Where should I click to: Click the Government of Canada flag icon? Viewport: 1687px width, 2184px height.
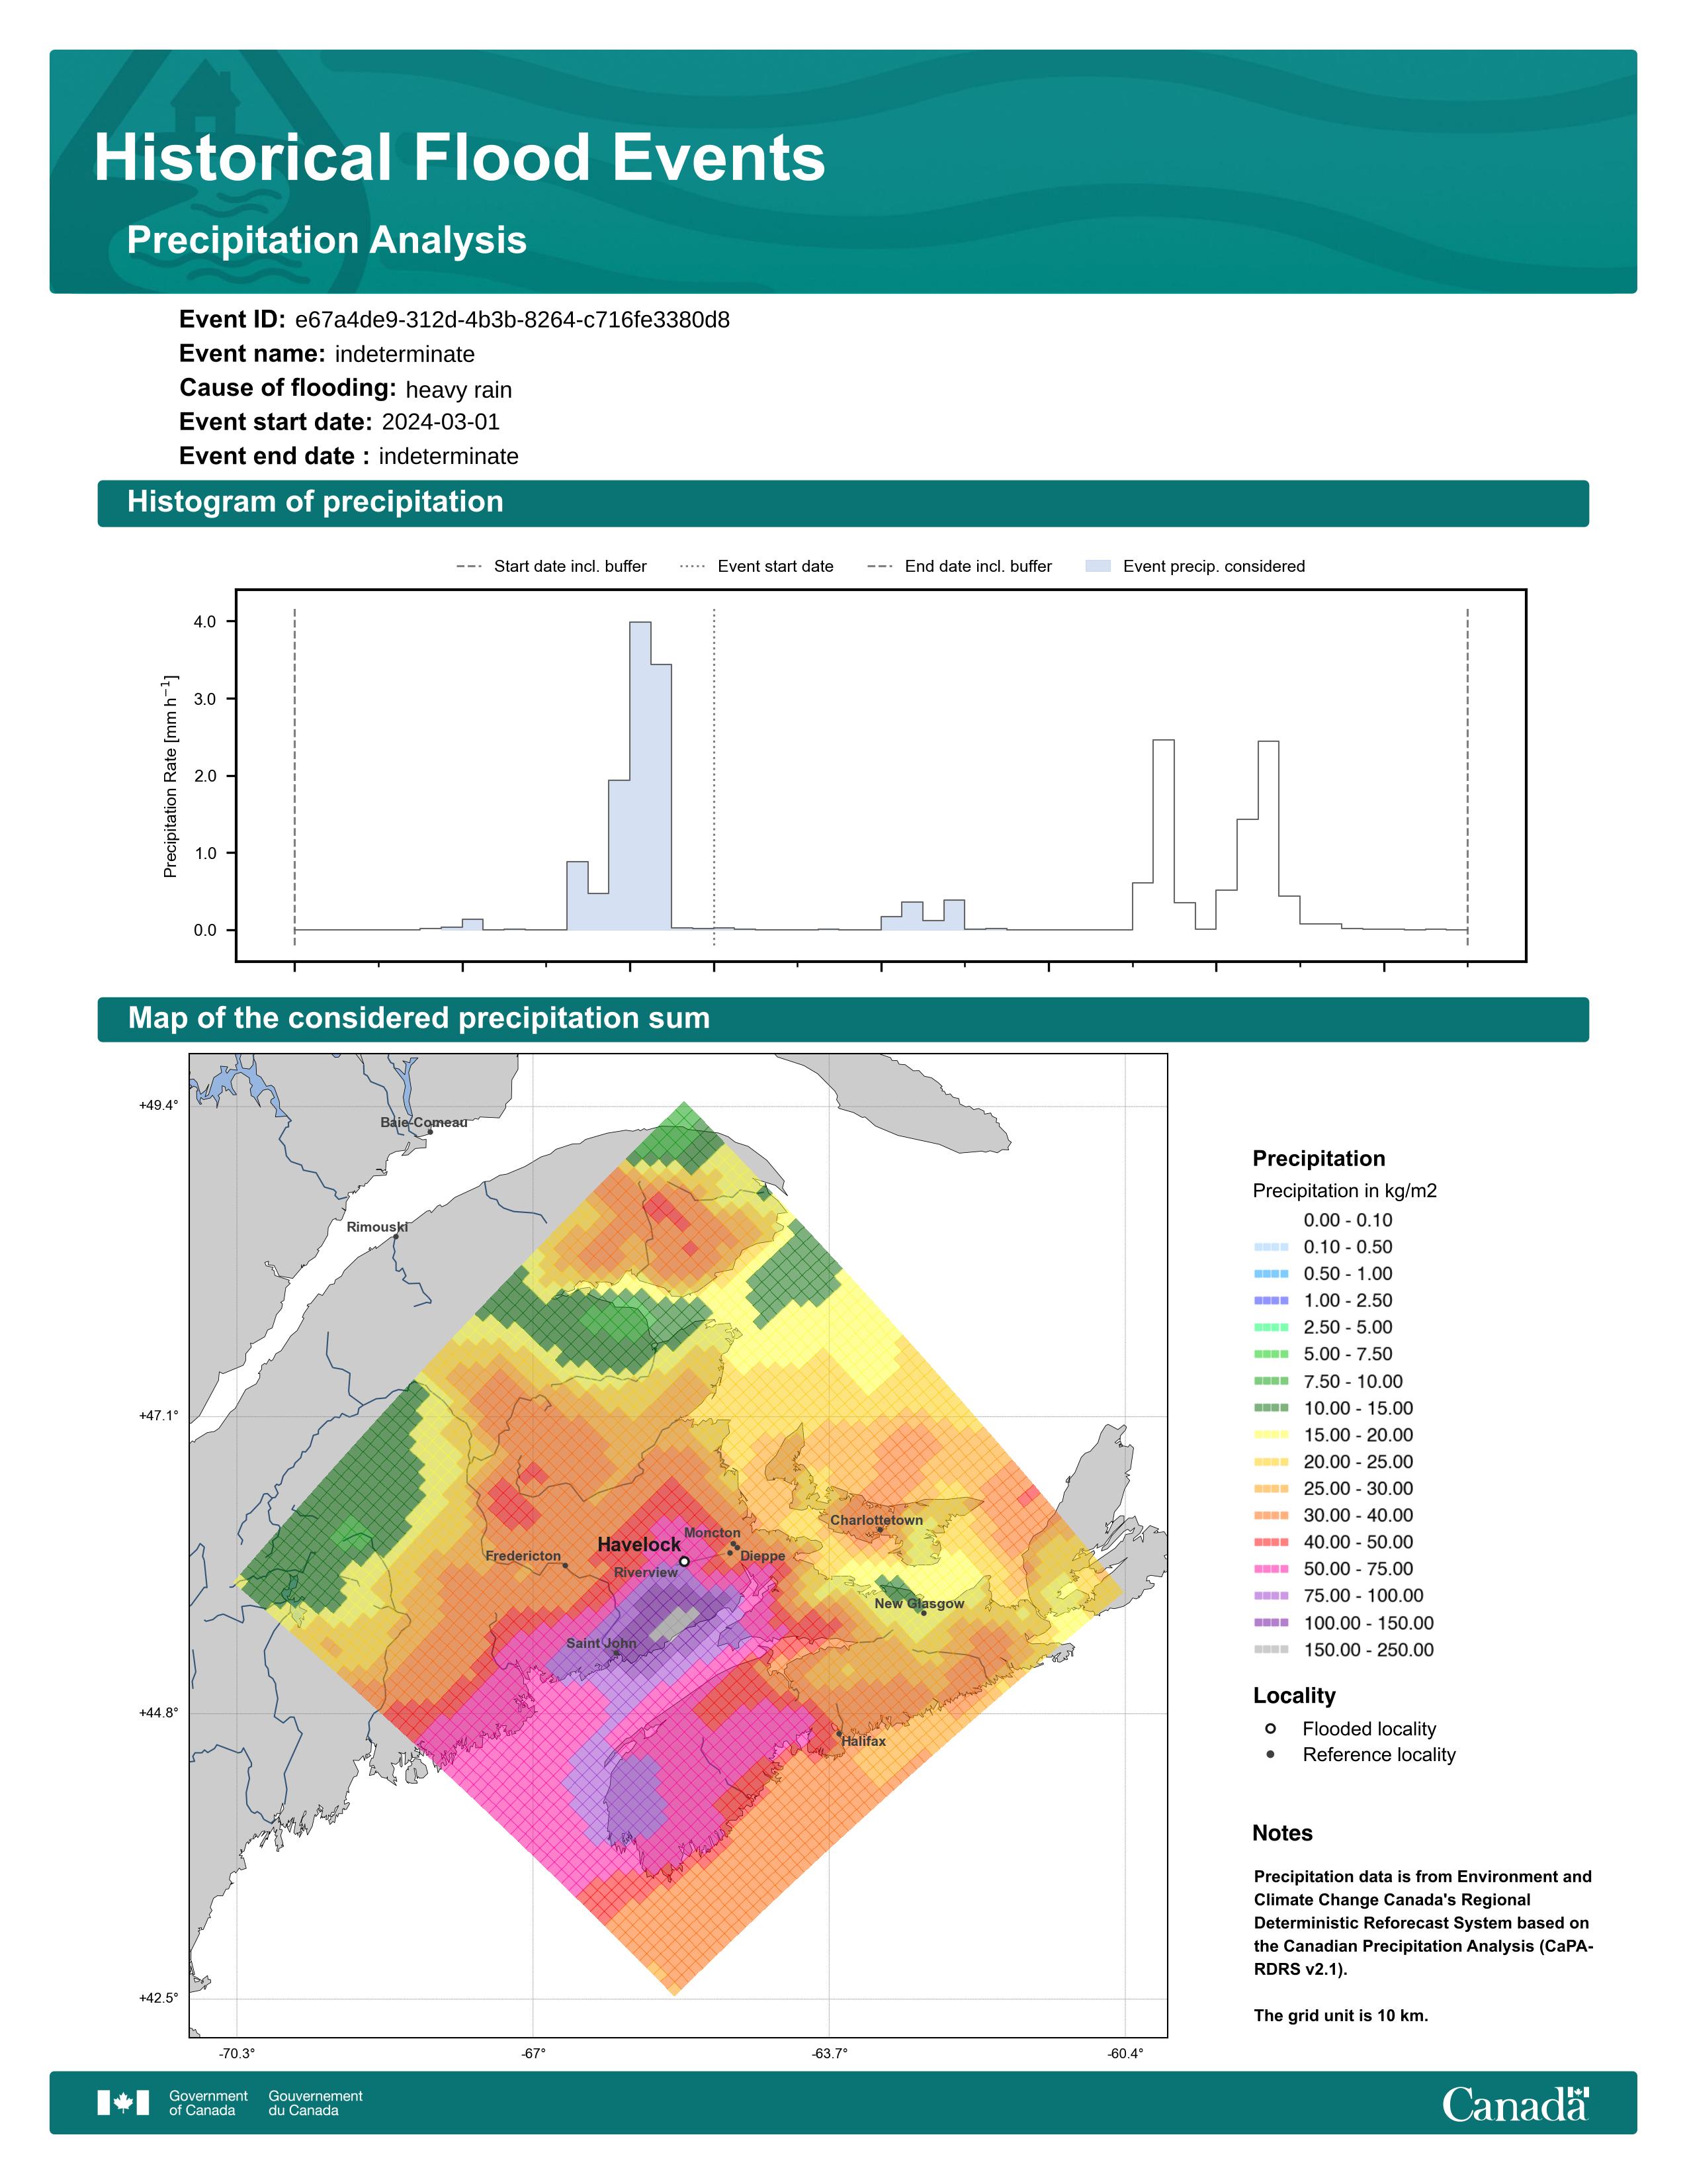(x=123, y=2103)
